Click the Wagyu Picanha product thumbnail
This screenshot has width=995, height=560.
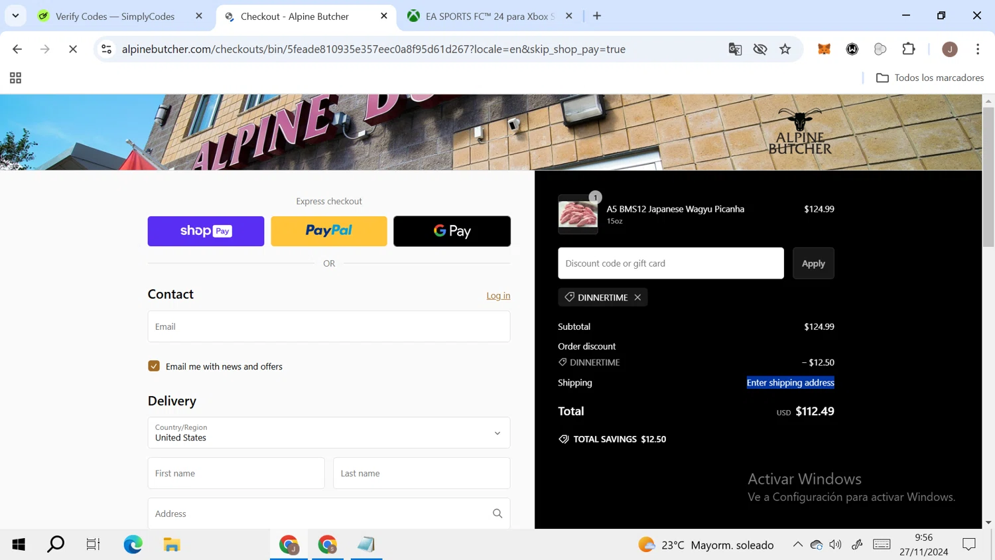[x=578, y=214]
